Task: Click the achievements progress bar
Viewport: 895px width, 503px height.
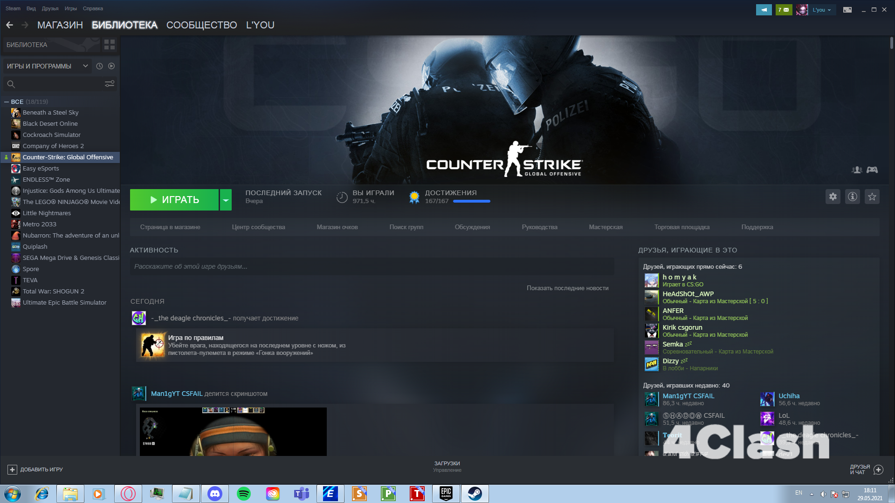Action: tap(471, 201)
